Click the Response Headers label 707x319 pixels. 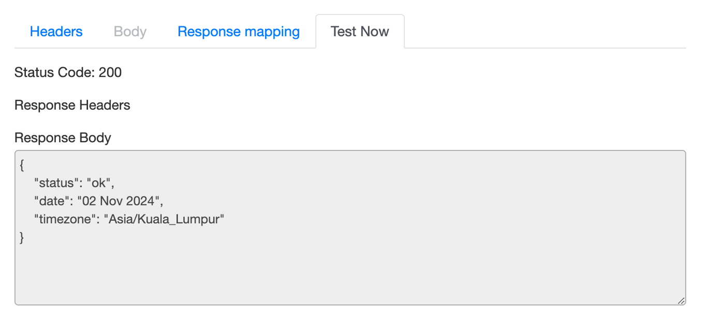[72, 105]
